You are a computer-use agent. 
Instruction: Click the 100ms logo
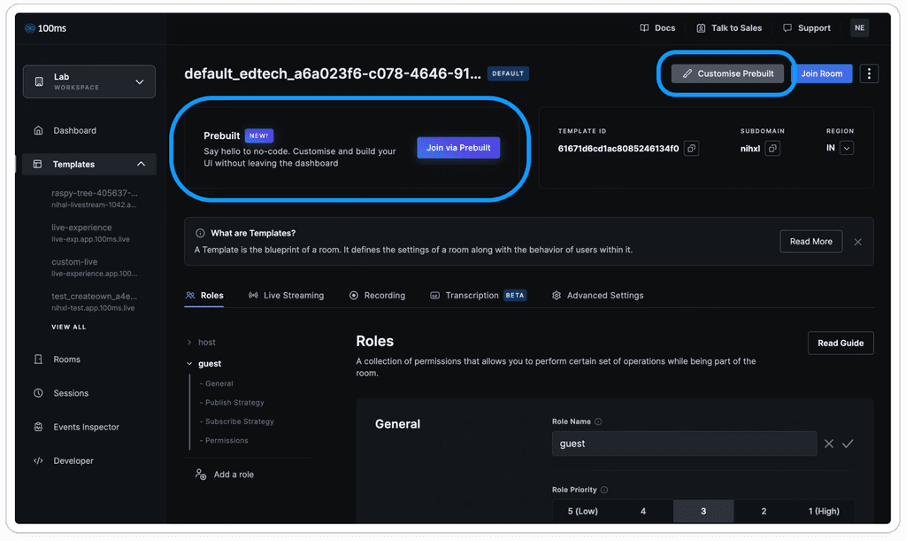coord(46,28)
